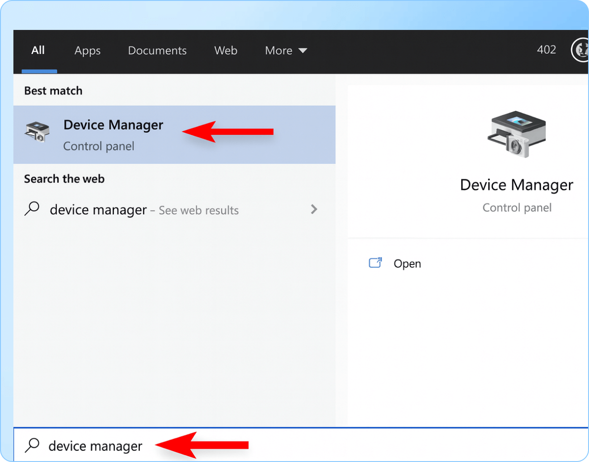Switch to the All tab
This screenshot has height=462, width=589.
(x=38, y=50)
